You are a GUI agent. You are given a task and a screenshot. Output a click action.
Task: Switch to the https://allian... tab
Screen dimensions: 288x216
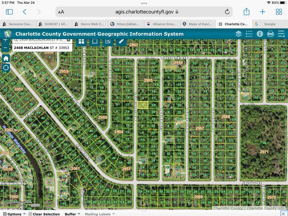click(126, 24)
